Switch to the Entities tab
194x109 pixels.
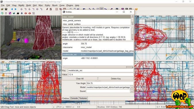(x=66, y=98)
